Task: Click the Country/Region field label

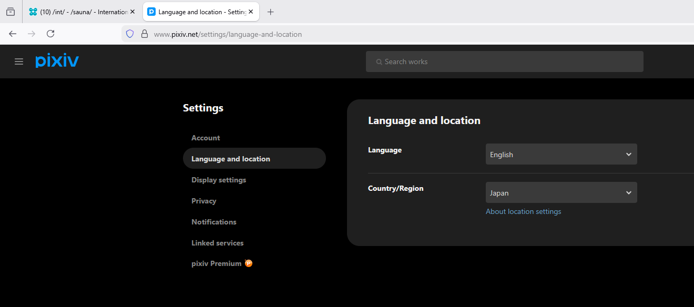Action: [x=395, y=188]
